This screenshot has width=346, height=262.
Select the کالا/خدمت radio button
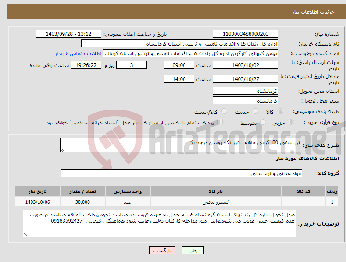224,111
